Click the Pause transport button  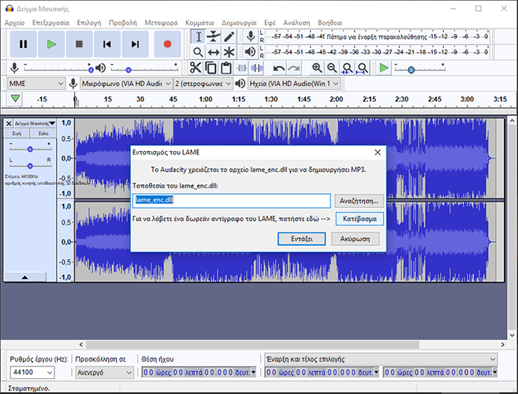click(23, 44)
